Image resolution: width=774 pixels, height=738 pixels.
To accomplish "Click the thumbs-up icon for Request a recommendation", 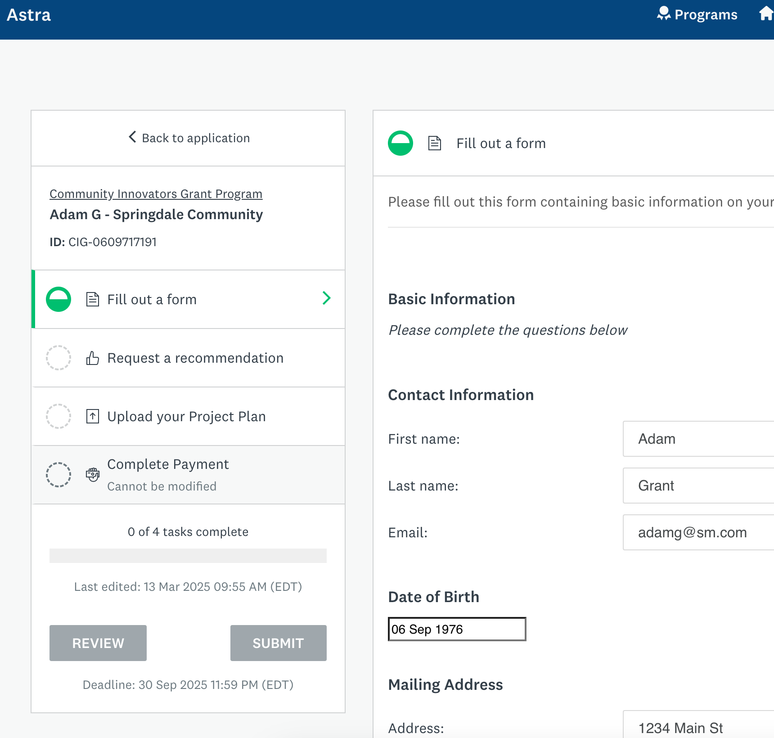I will click(92, 358).
